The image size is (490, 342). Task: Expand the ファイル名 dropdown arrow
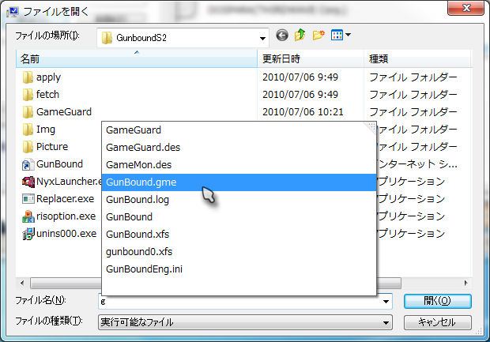386,302
